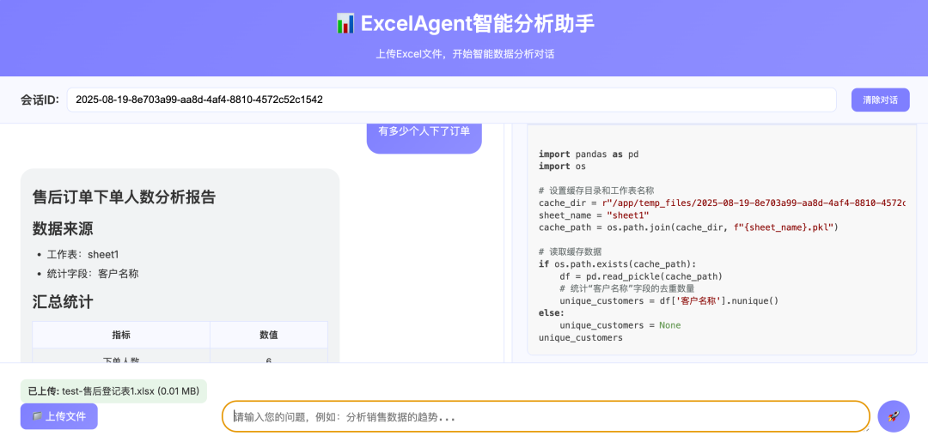Click the 数据来源 heading
928x436 pixels.
63,228
